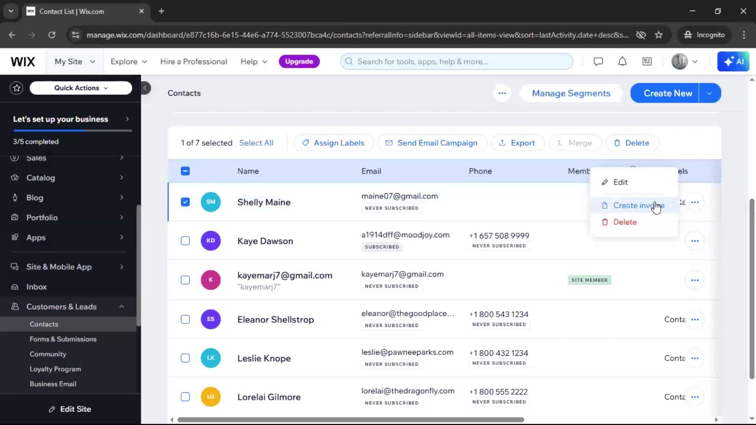Open Create New dropdown arrow
The image size is (756, 425).
[x=710, y=93]
